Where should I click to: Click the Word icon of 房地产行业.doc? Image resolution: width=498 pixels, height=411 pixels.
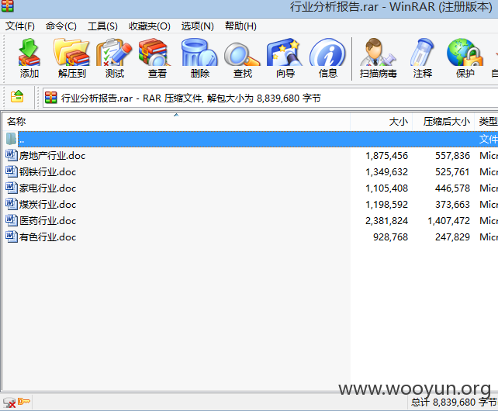(12, 155)
